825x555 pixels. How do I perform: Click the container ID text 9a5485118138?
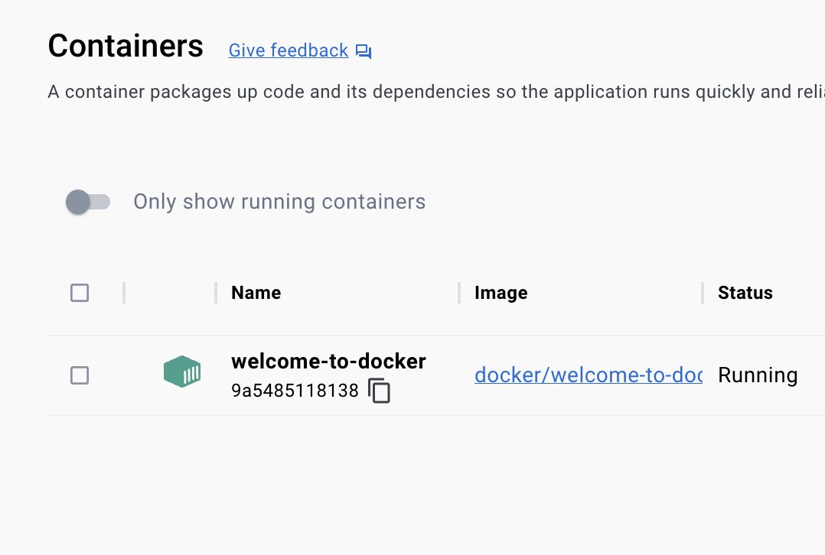(x=295, y=391)
